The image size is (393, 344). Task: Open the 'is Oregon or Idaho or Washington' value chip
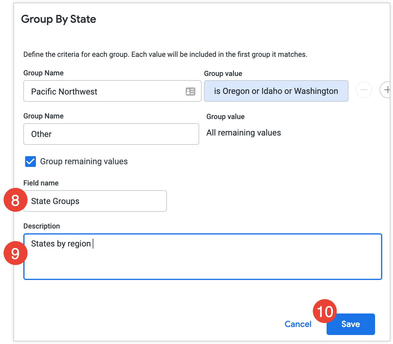click(276, 91)
